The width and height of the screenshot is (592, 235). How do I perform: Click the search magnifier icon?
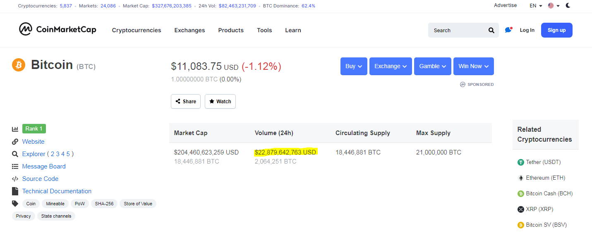pos(491,30)
